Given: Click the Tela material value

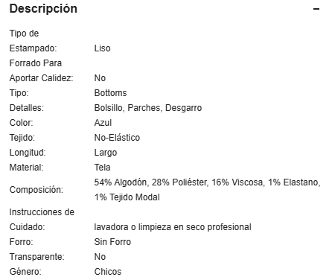Looking at the screenshot, I should (x=102, y=168).
